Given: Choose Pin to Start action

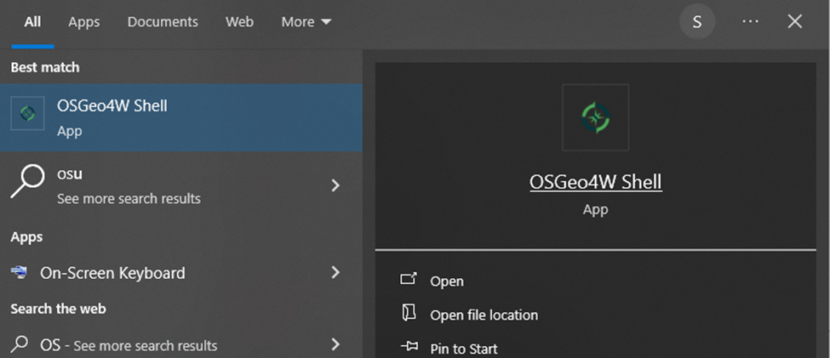Looking at the screenshot, I should coord(464,349).
